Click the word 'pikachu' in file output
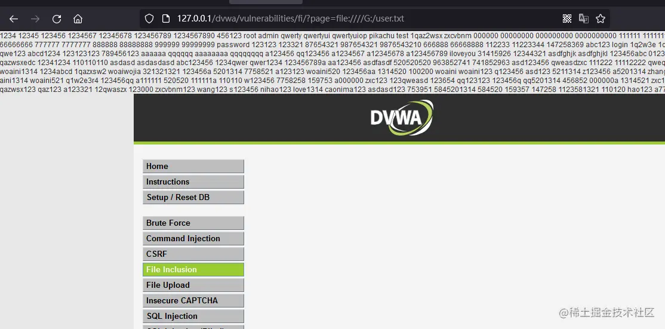665x329 pixels. coord(381,36)
